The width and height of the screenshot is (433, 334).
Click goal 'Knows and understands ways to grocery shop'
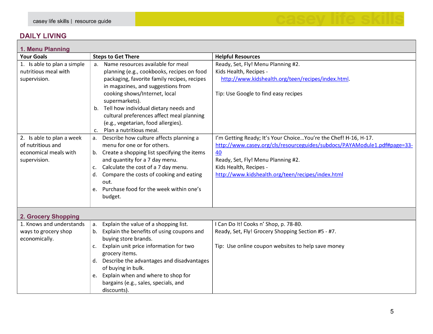pos(52,231)
